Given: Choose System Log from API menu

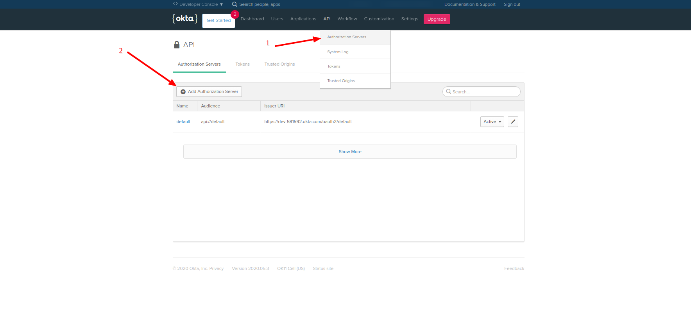Looking at the screenshot, I should pyautogui.click(x=338, y=52).
